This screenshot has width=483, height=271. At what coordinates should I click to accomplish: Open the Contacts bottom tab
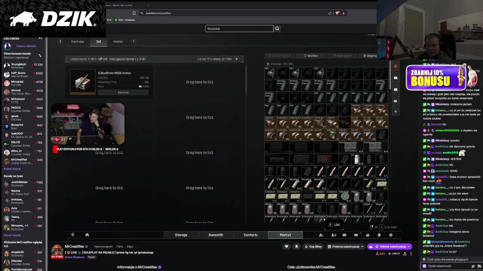[x=251, y=235]
